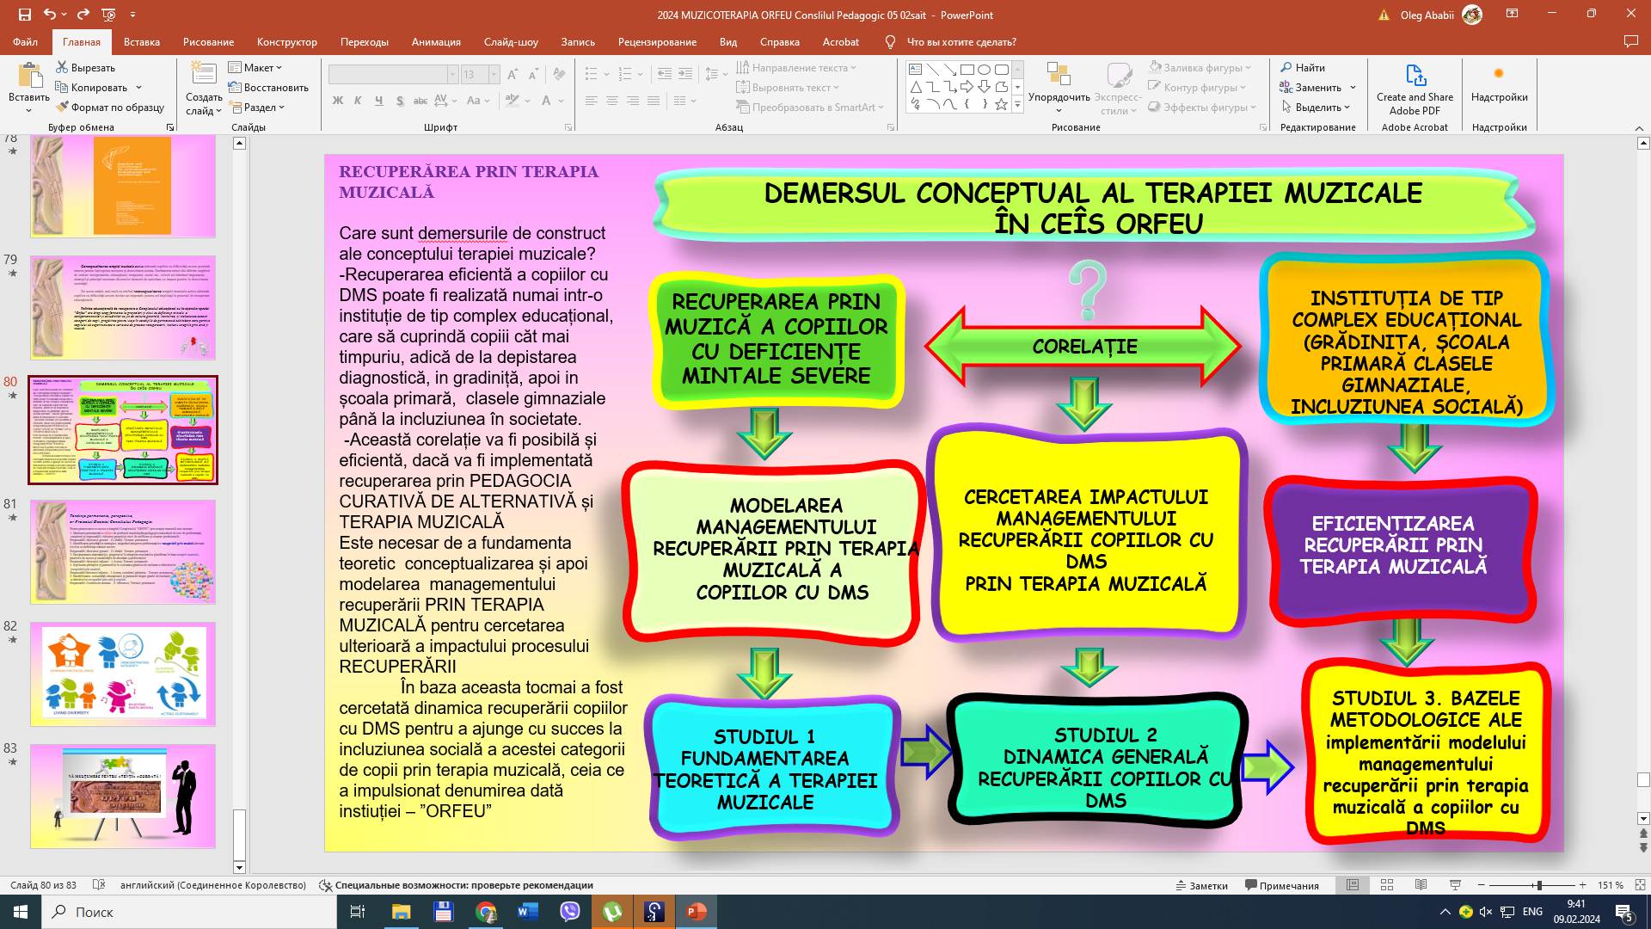Click the Undo arrow icon
The image size is (1651, 929).
(50, 15)
